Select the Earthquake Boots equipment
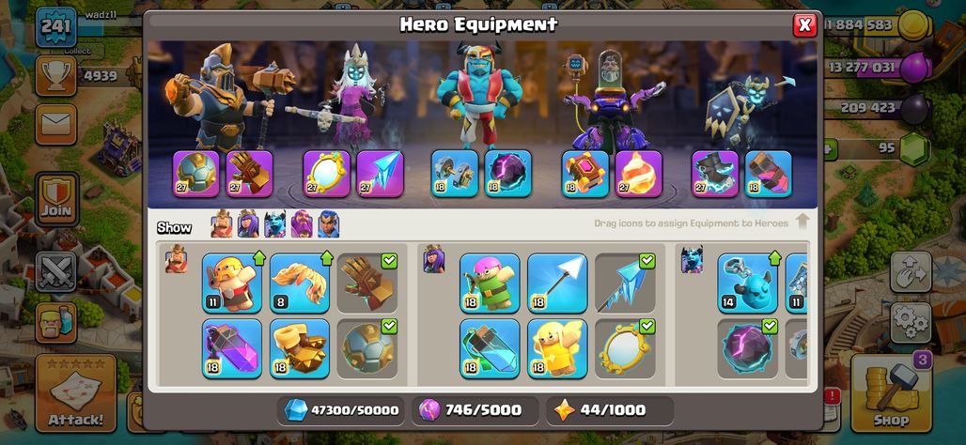966x445 pixels. [x=300, y=349]
